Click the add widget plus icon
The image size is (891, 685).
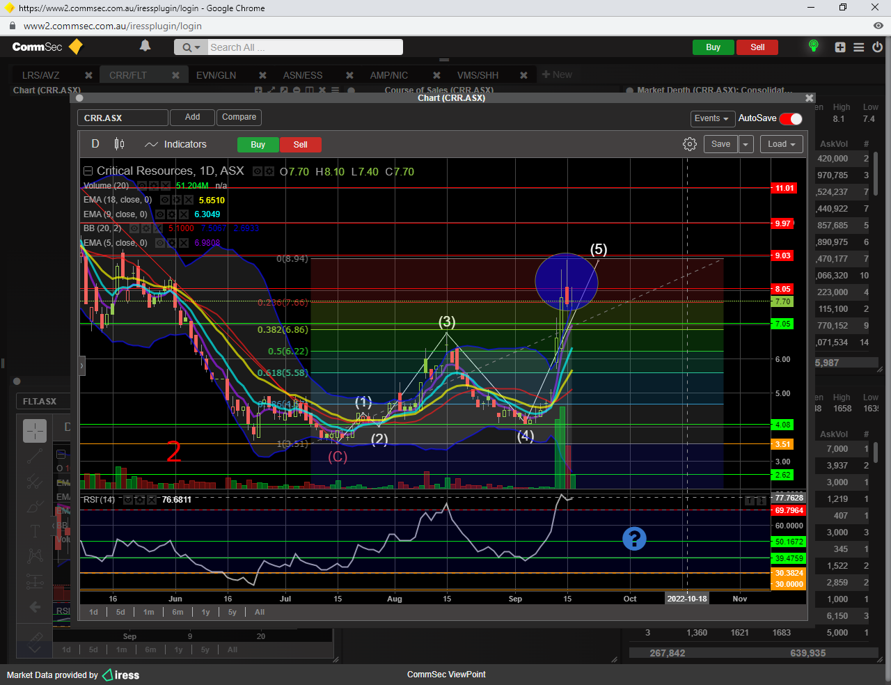point(840,47)
